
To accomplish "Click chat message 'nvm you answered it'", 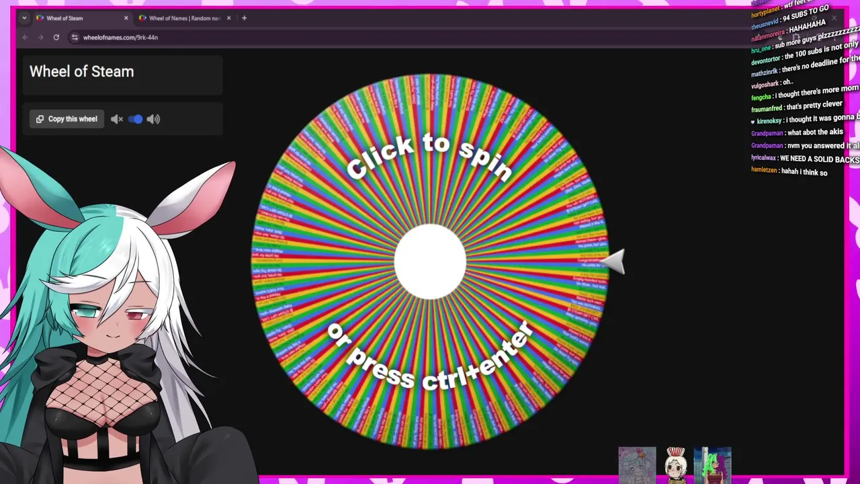I will 824,145.
